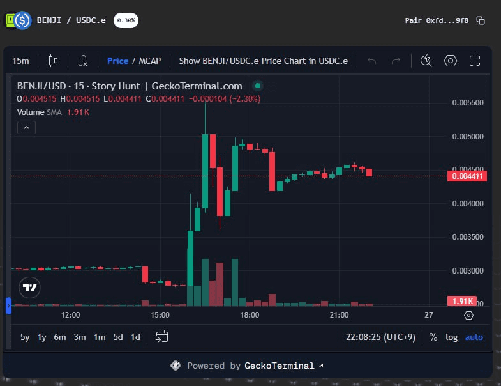This screenshot has height=386, width=501.
Task: Select the 1d date range
Action: 135,337
